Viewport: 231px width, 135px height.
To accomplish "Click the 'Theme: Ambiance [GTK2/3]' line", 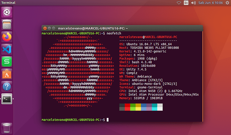I will pos(141,80).
